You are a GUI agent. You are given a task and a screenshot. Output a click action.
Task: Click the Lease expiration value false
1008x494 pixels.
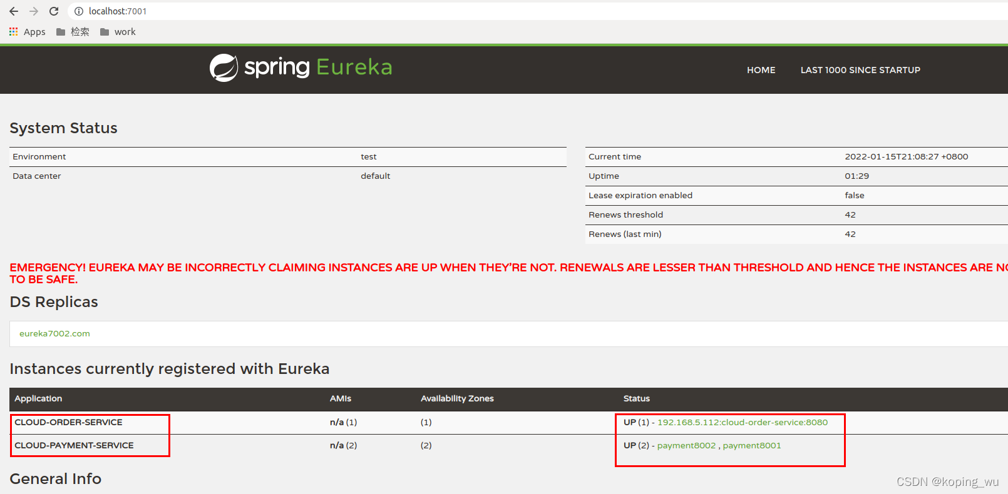(x=855, y=196)
